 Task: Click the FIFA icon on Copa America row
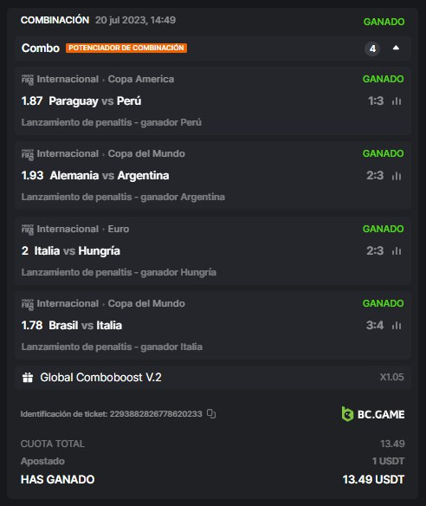click(28, 80)
